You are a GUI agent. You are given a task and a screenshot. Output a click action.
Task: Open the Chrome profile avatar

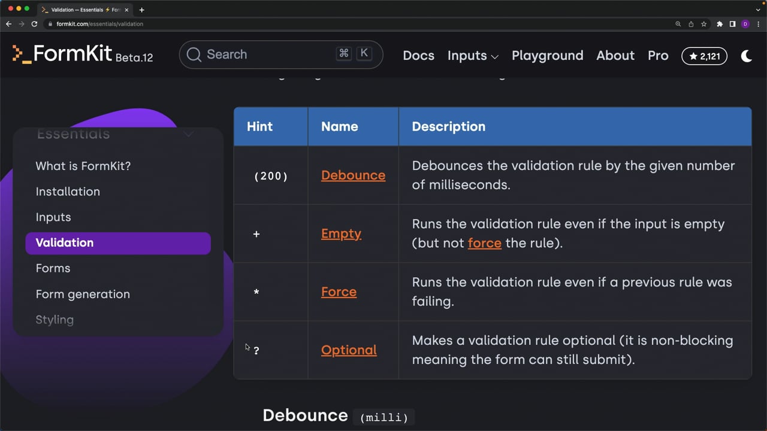coord(745,24)
